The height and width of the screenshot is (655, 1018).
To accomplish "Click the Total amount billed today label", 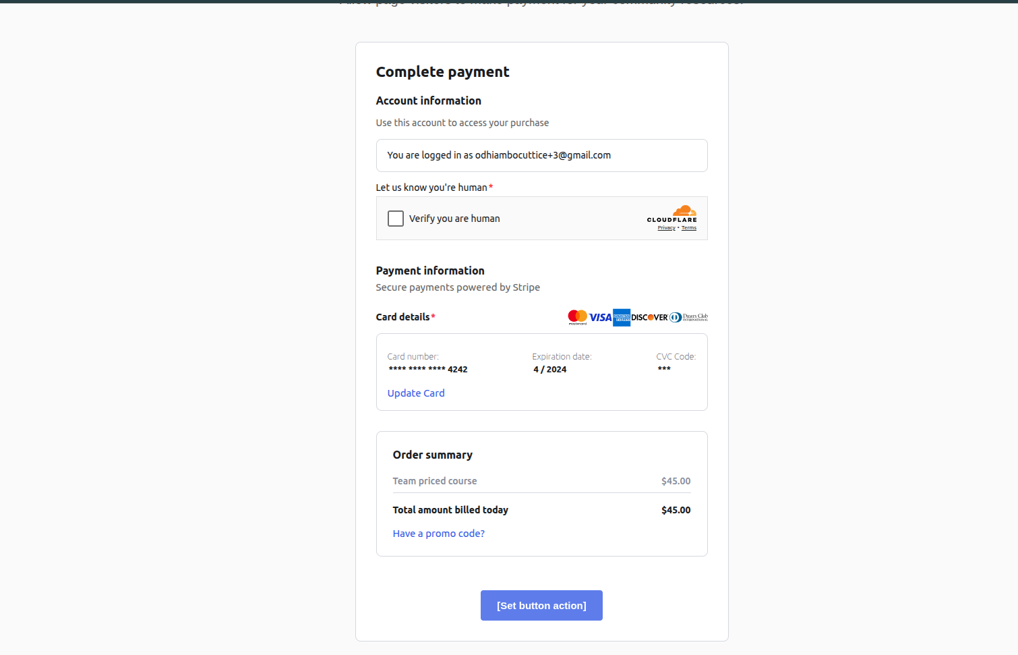I will pyautogui.click(x=450, y=510).
